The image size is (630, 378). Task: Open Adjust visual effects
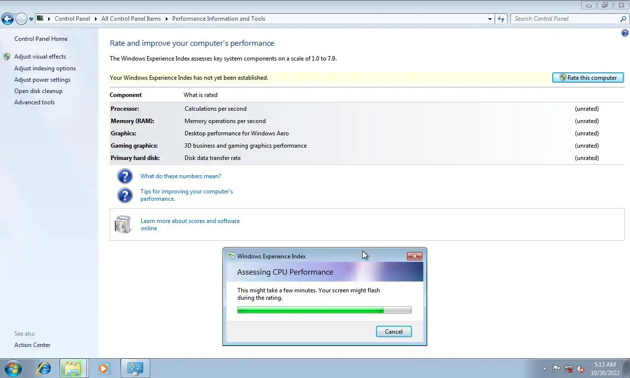[40, 57]
